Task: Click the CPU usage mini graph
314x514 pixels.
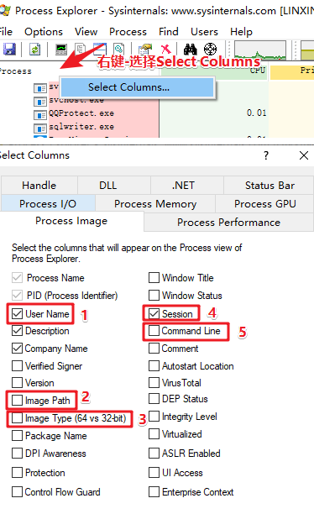Action: [x=260, y=50]
